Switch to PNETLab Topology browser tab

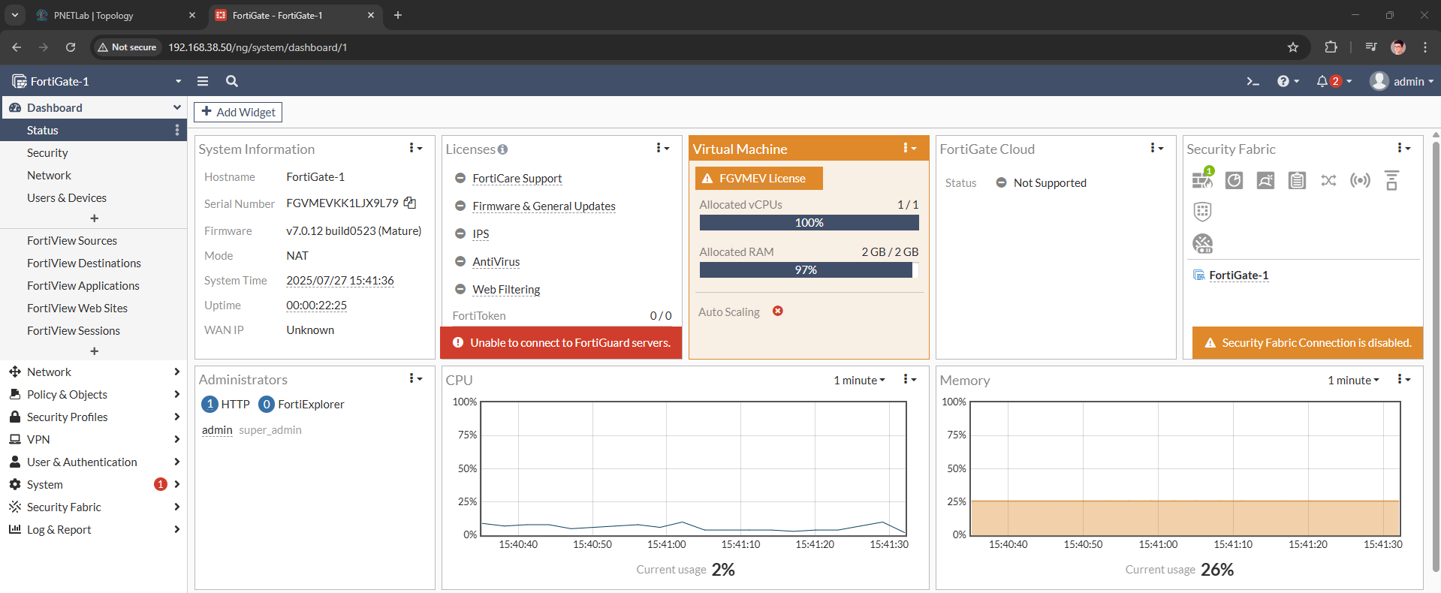click(115, 15)
